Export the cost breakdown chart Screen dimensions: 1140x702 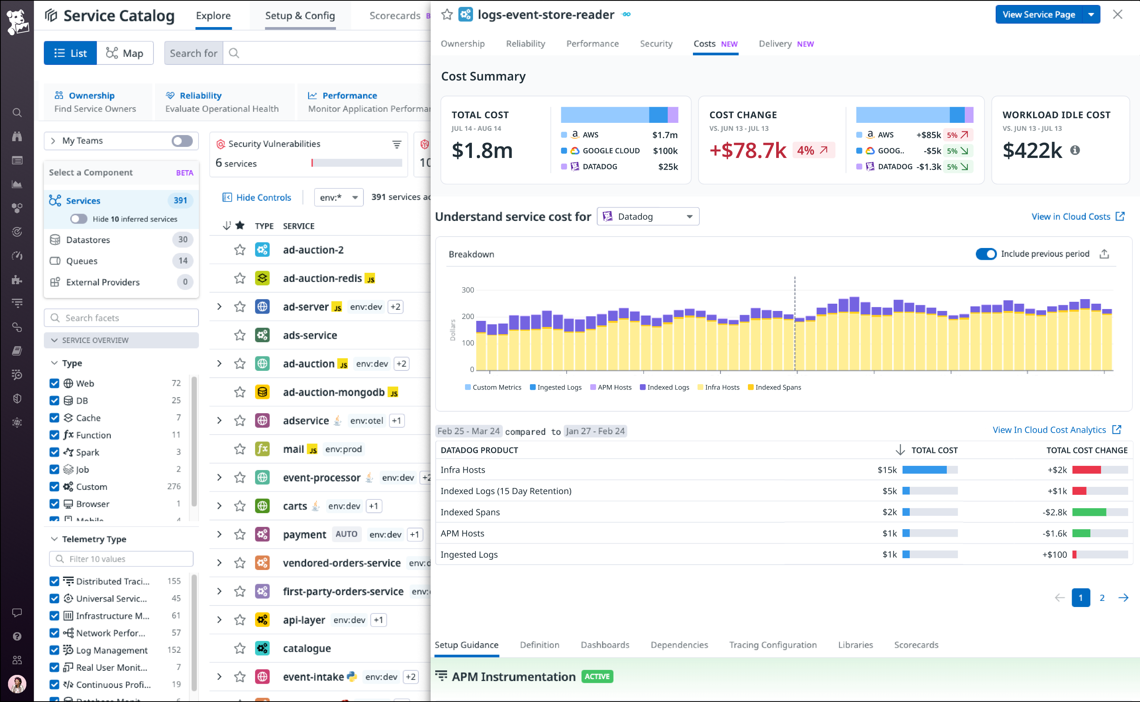(1104, 254)
